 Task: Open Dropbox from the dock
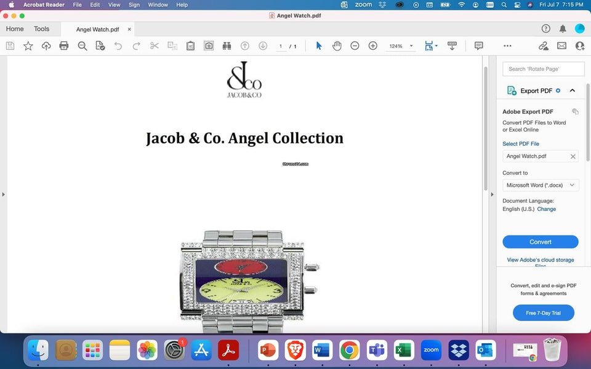click(459, 350)
